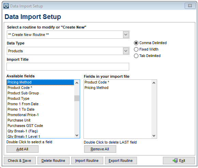The width and height of the screenshot is (198, 168).
Task: Select Comma Delimited radio option
Action: click(136, 43)
